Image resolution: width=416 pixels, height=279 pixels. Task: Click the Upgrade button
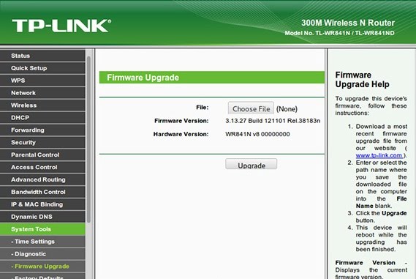coord(252,164)
